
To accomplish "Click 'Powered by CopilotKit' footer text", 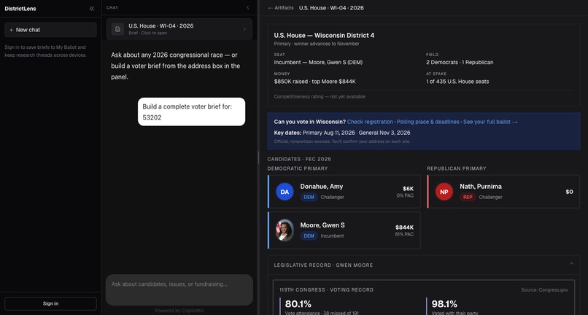I will [x=179, y=311].
